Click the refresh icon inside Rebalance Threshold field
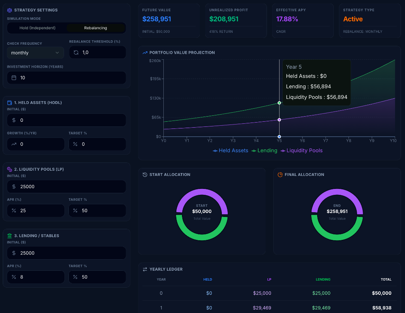Screen dimensions: 405x313 click(x=76, y=52)
